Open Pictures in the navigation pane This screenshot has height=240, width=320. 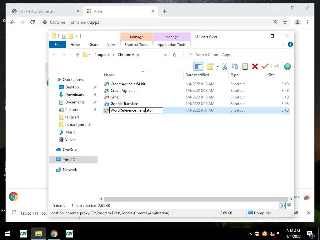(x=72, y=110)
